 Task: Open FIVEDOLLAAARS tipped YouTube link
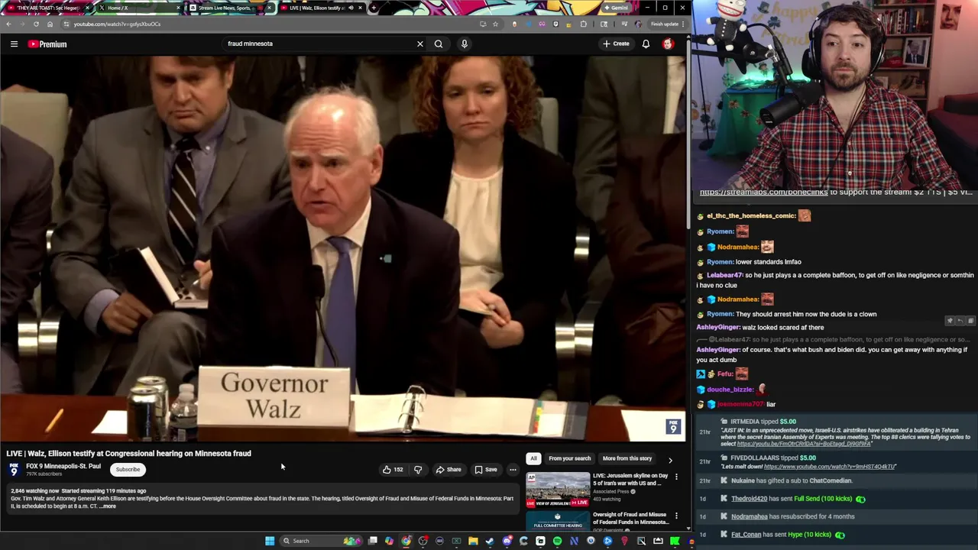tap(830, 467)
